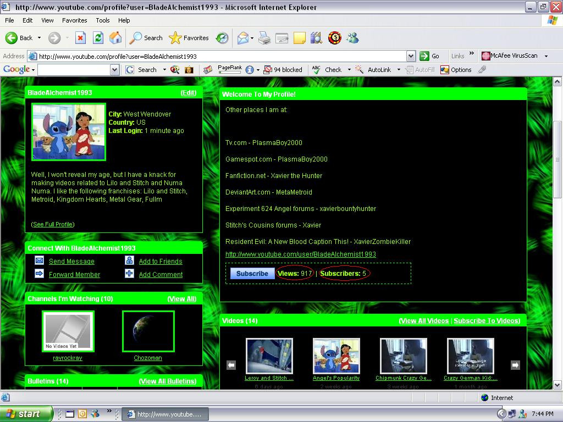Open View All Bulletins link
This screenshot has height=422, width=563.
168,381
